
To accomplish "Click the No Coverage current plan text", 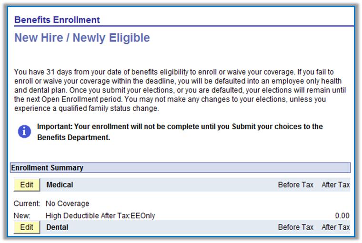I will click(x=68, y=203).
